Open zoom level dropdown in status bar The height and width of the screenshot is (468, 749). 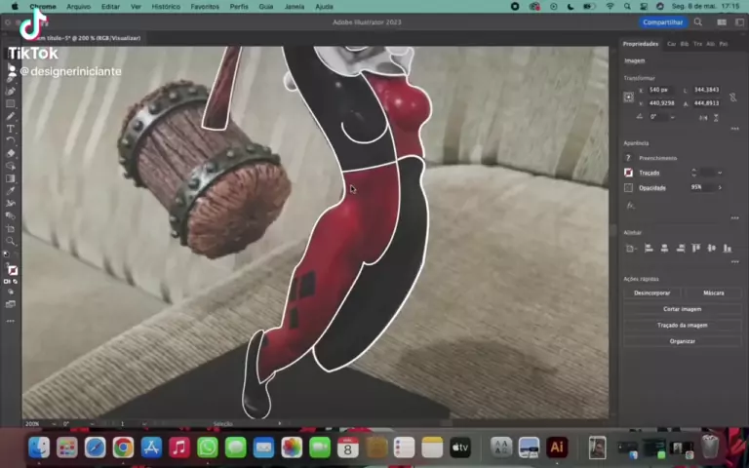click(x=54, y=423)
